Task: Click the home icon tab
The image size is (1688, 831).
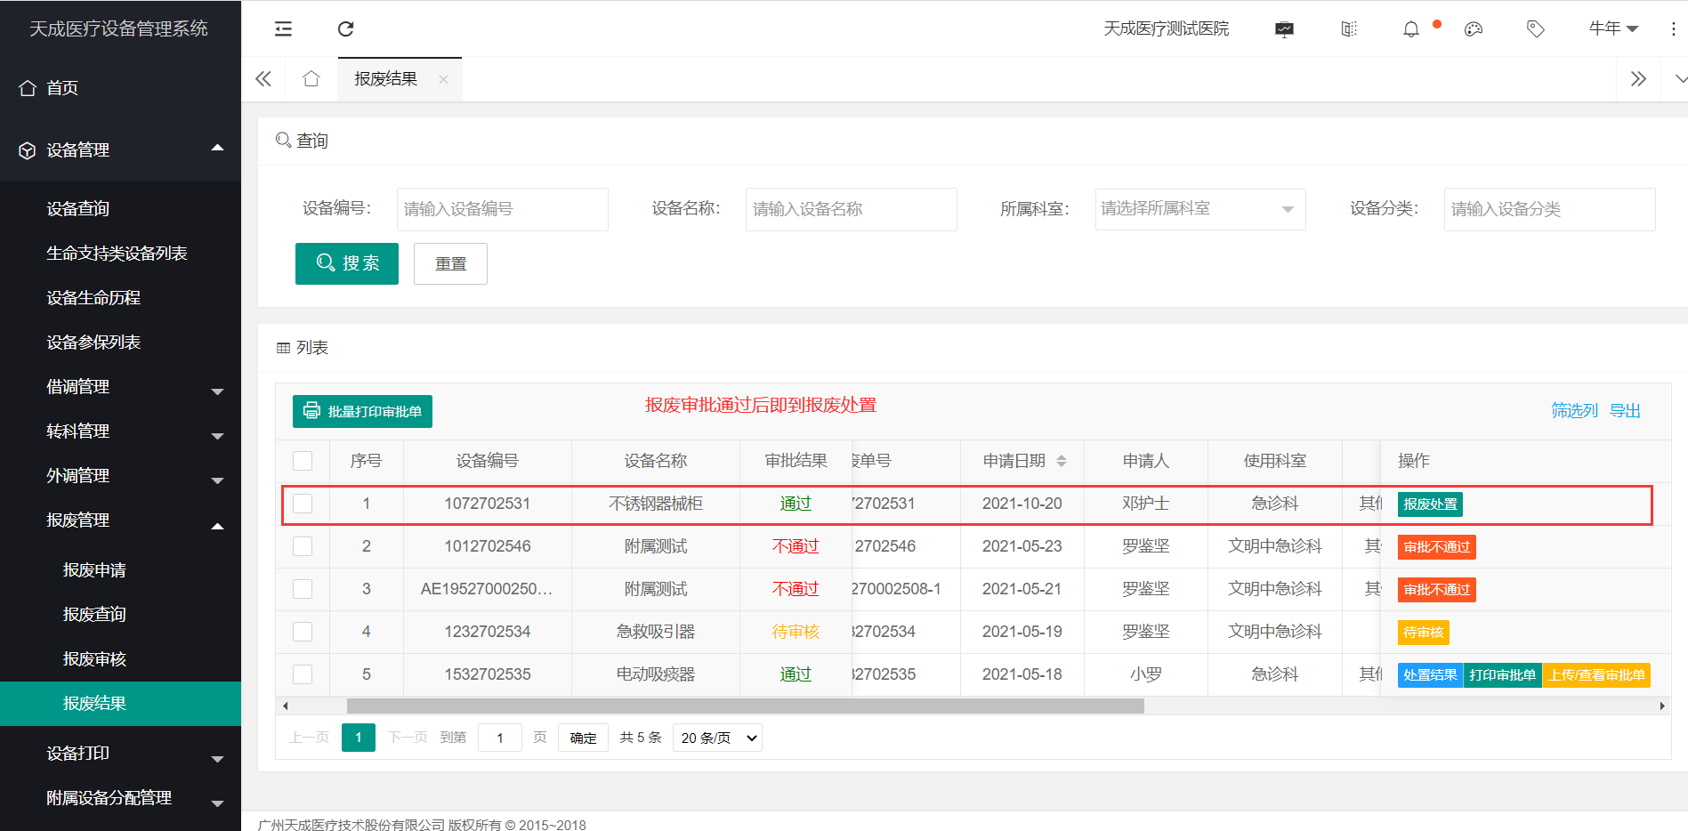Action: 311,79
